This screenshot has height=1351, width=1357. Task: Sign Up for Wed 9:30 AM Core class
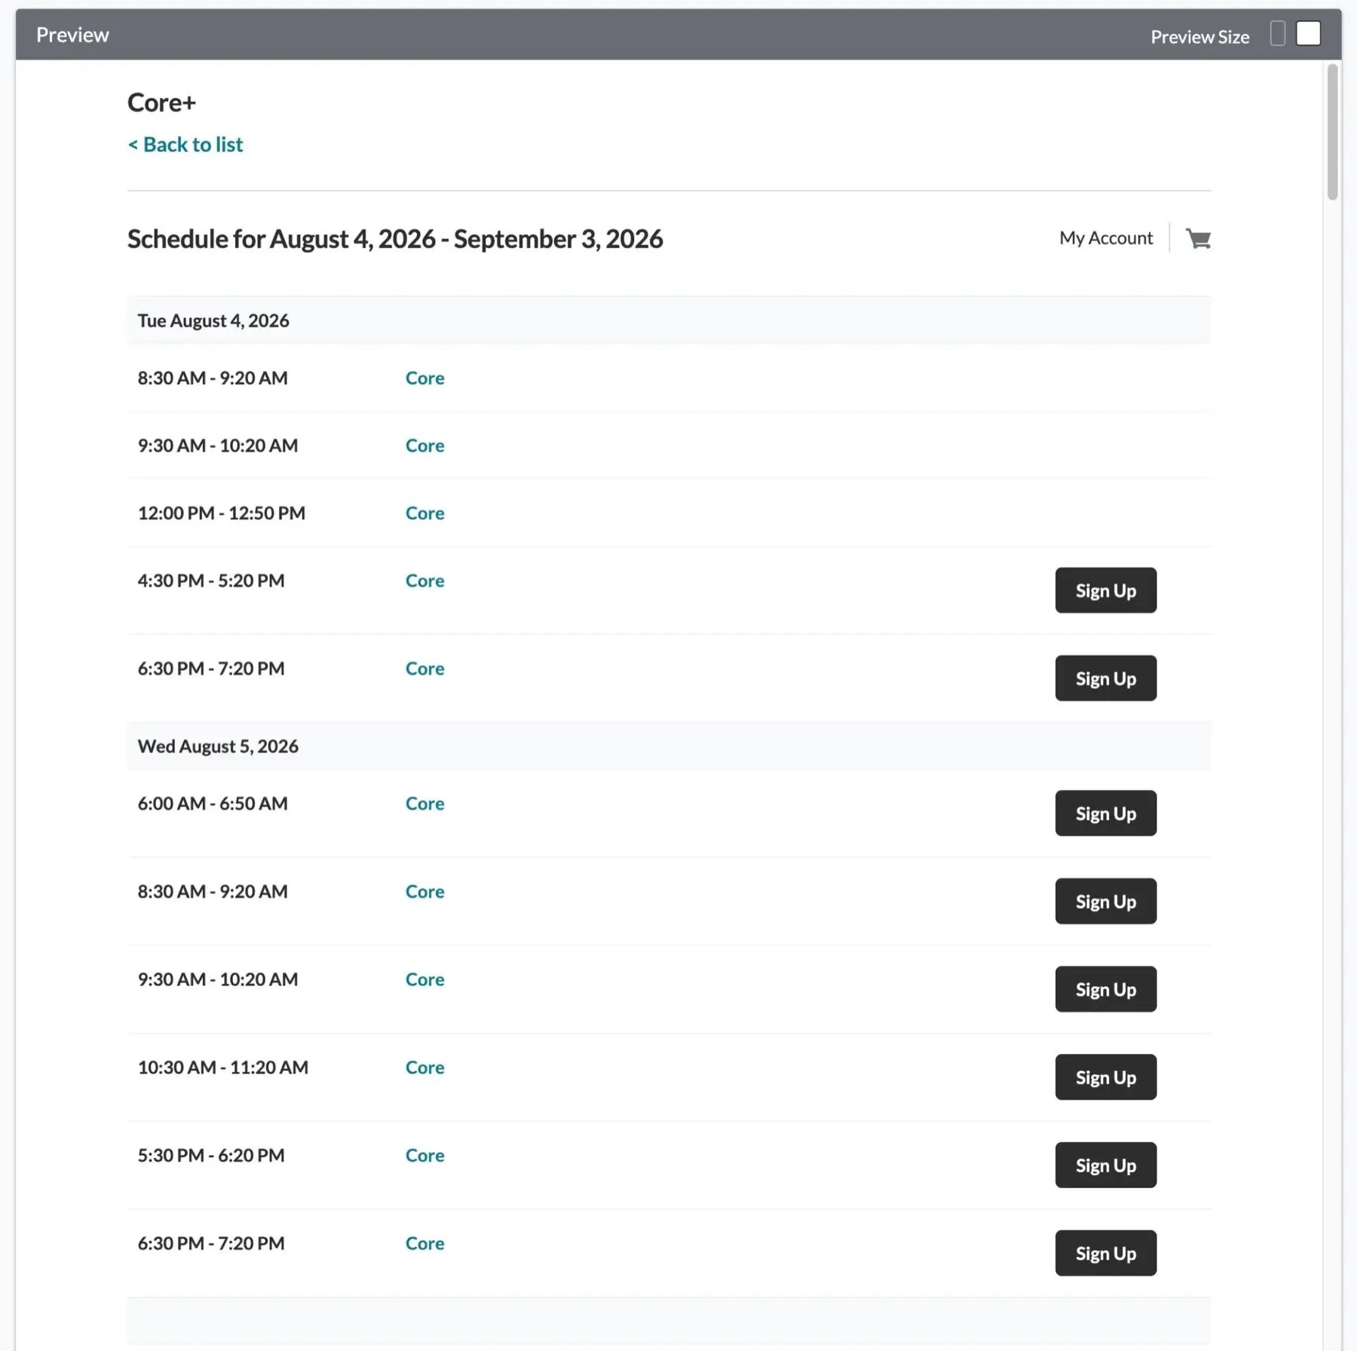(x=1105, y=989)
